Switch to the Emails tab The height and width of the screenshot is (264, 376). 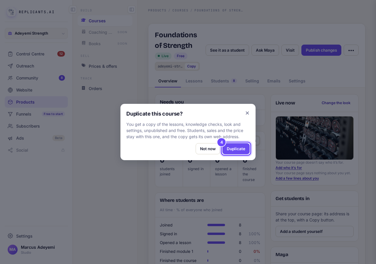pos(274,81)
